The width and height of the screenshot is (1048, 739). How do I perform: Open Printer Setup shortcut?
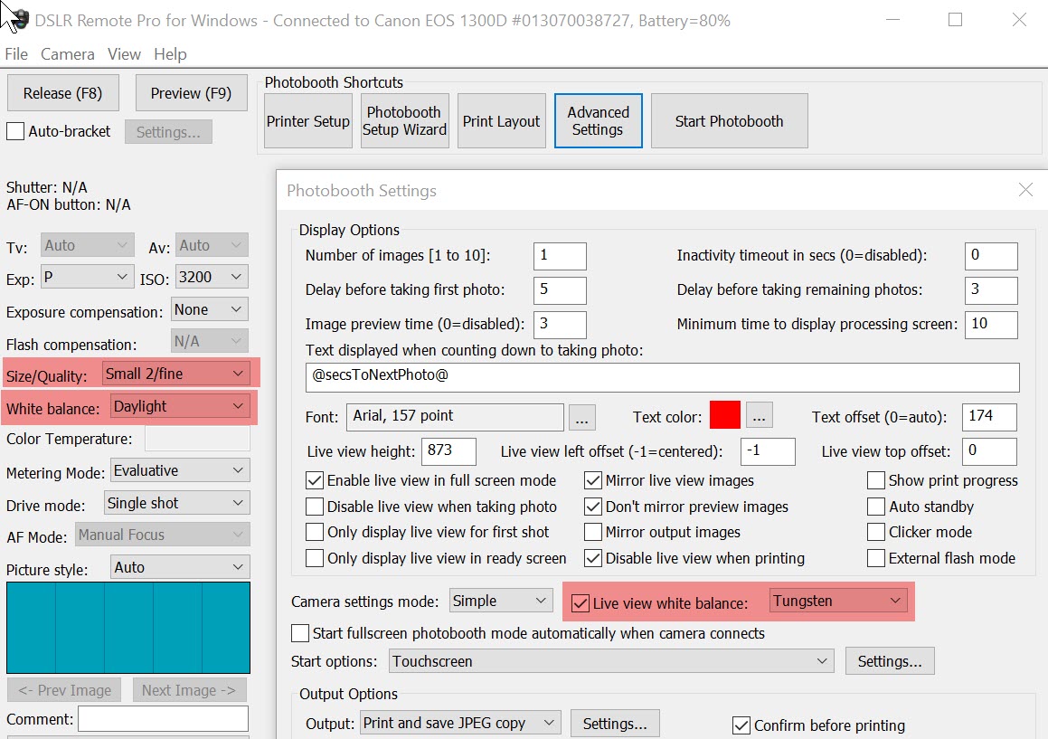click(x=307, y=121)
